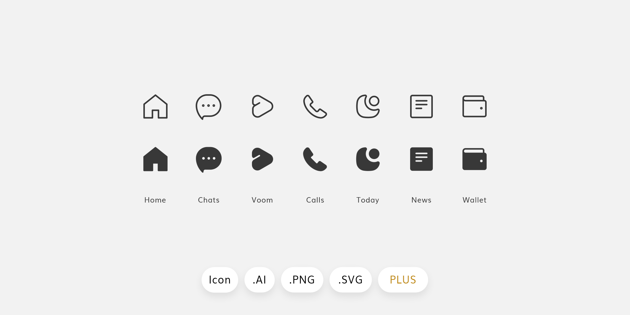630x315 pixels.
Task: Select the filled Chats icon
Action: click(x=209, y=159)
